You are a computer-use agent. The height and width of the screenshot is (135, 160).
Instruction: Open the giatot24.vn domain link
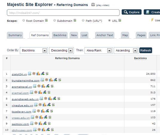pos(19,74)
